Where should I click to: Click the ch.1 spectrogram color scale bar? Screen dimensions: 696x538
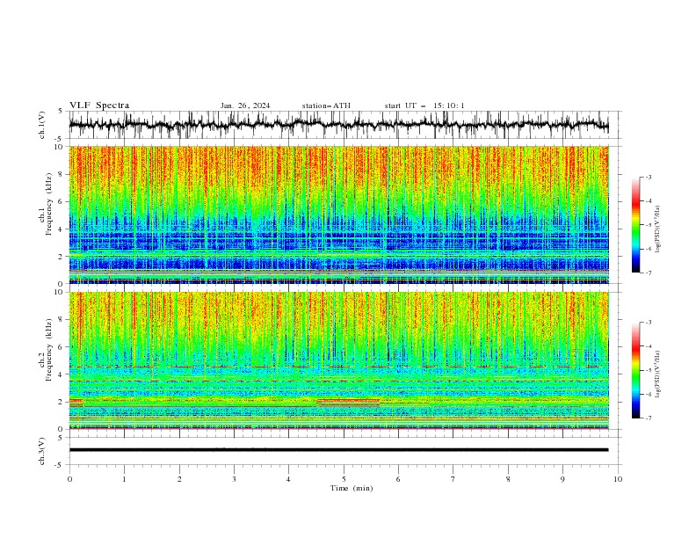[635, 225]
